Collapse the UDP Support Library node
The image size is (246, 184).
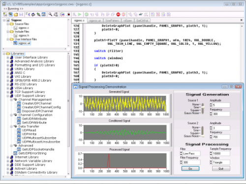(x=8, y=96)
